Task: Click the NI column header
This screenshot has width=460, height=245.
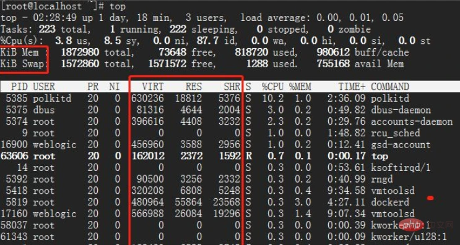Action: tap(115, 86)
